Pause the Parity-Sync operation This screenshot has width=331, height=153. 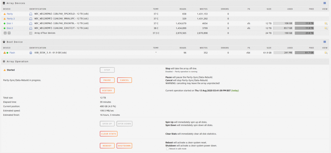pyautogui.click(x=107, y=80)
